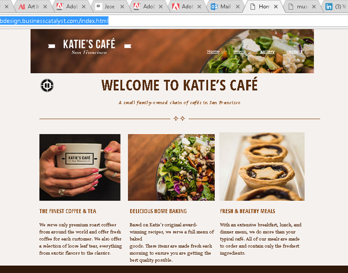Go to the menu page link
This screenshot has width=348, height=273.
point(240,52)
